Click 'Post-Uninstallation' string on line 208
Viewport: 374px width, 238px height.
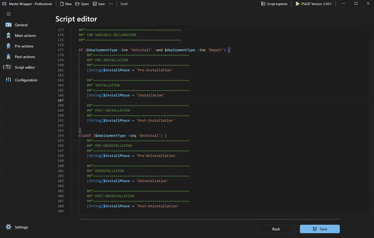click(157, 206)
